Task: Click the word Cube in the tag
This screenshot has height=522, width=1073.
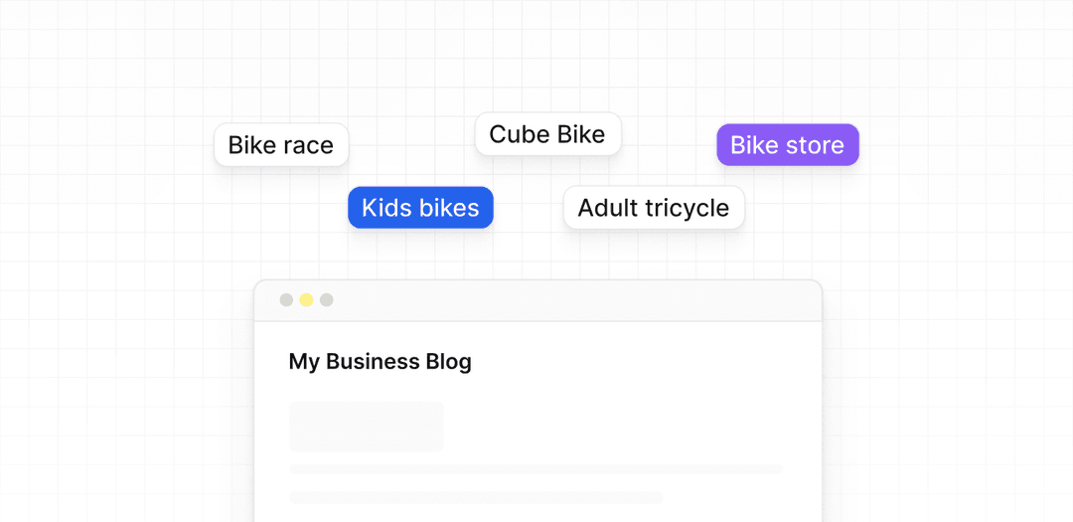Action: click(513, 134)
